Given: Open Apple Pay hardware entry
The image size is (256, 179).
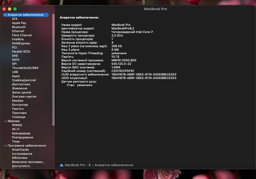Looking at the screenshot, I should (19, 23).
